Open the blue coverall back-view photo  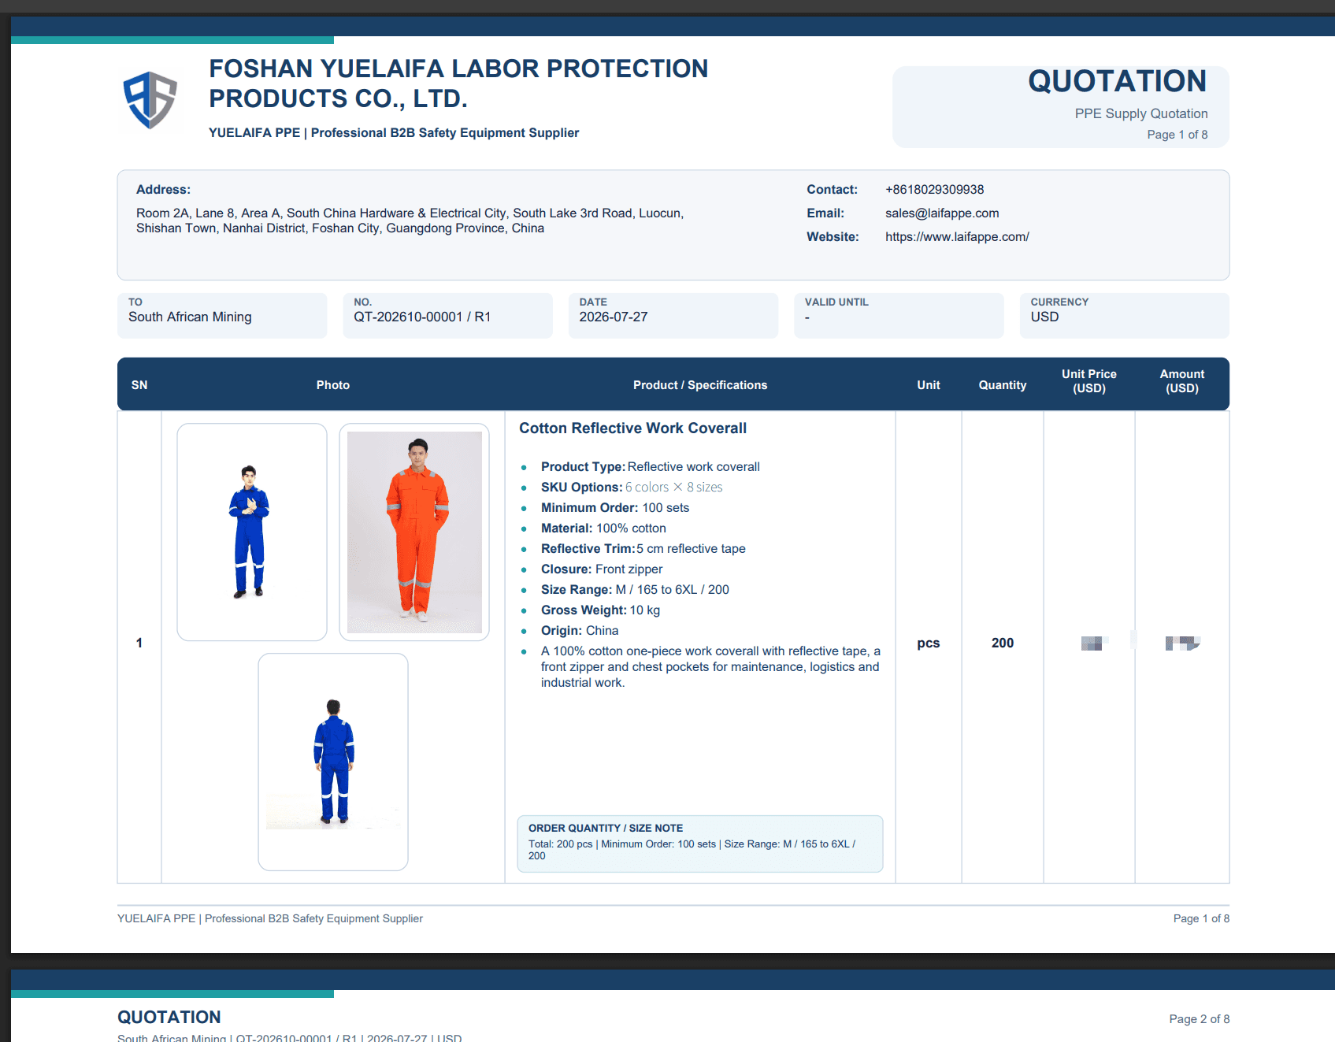pyautogui.click(x=333, y=762)
